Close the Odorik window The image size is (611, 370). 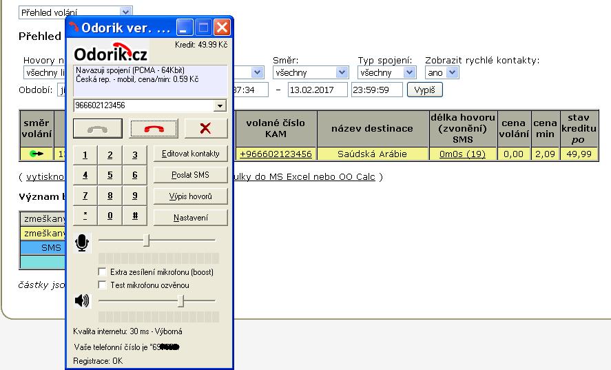coord(222,28)
